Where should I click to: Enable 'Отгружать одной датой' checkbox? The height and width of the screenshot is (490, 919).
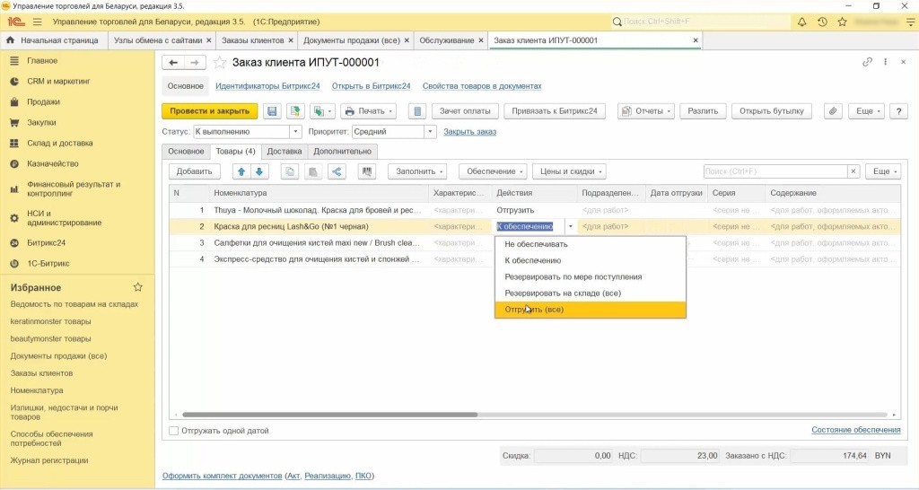coord(174,431)
